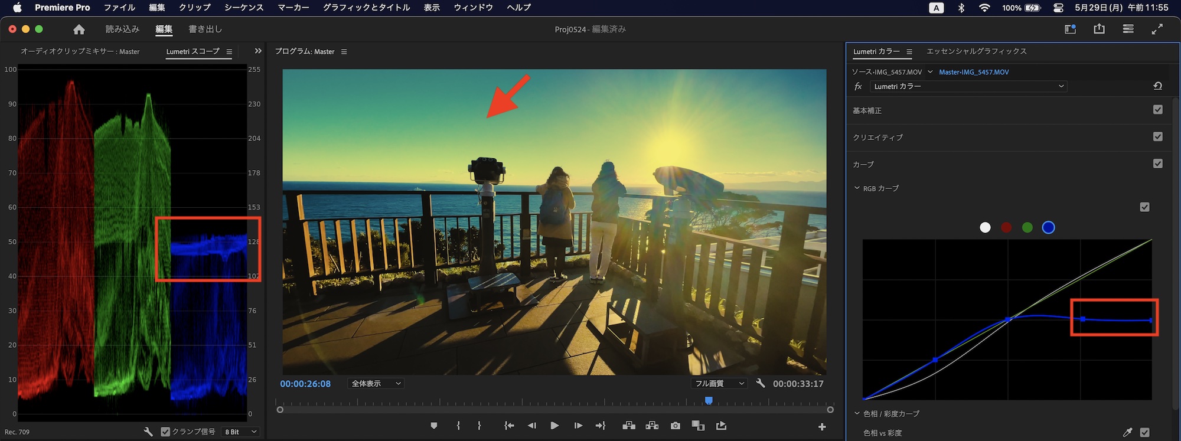Play the sequence

coord(554,426)
